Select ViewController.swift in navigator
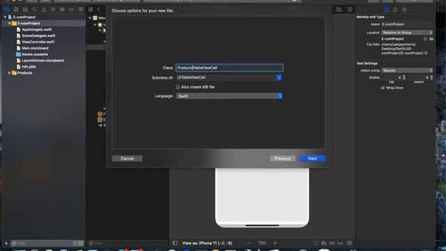The image size is (446, 251). click(x=38, y=42)
